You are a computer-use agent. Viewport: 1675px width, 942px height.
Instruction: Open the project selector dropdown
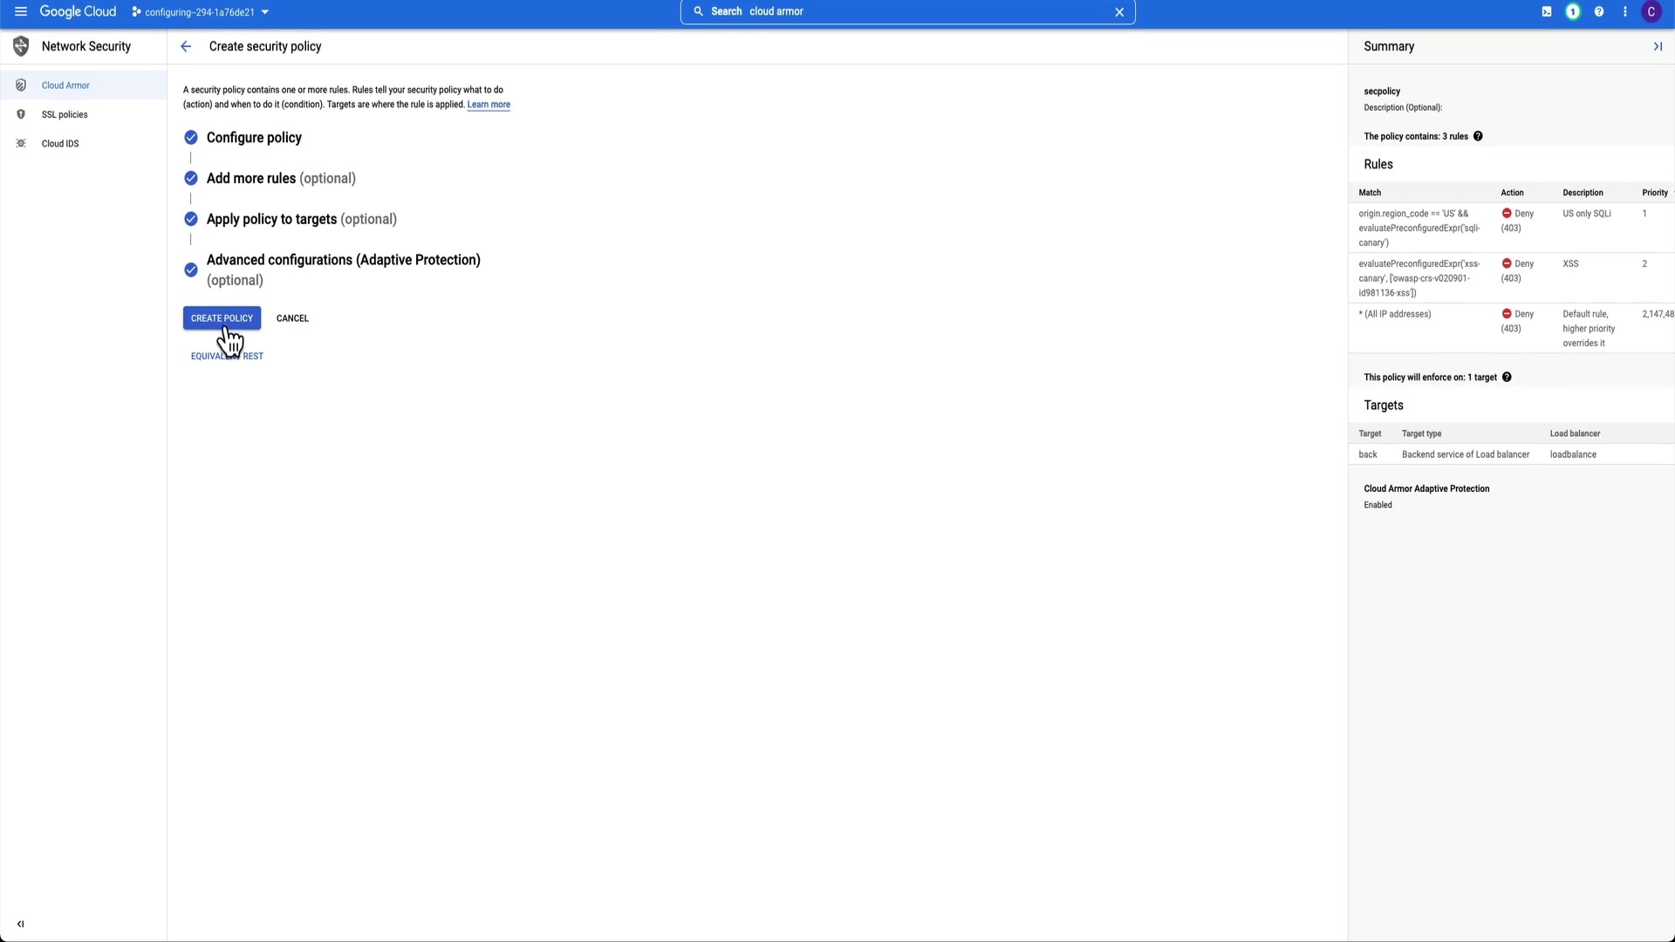tap(201, 12)
